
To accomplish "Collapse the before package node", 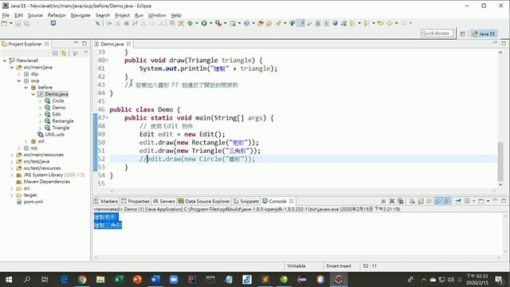I will click(x=26, y=88).
